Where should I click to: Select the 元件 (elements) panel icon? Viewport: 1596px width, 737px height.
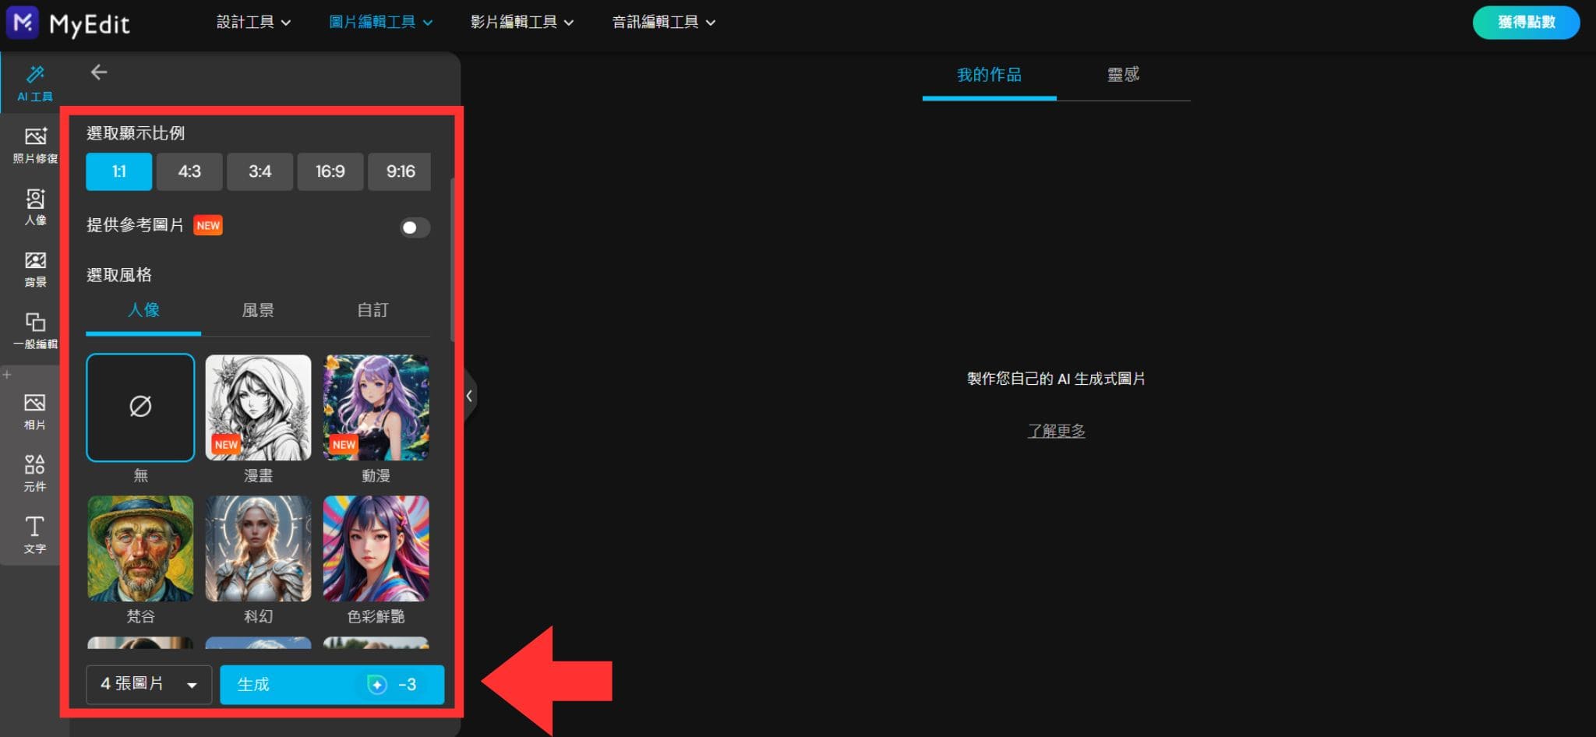35,473
